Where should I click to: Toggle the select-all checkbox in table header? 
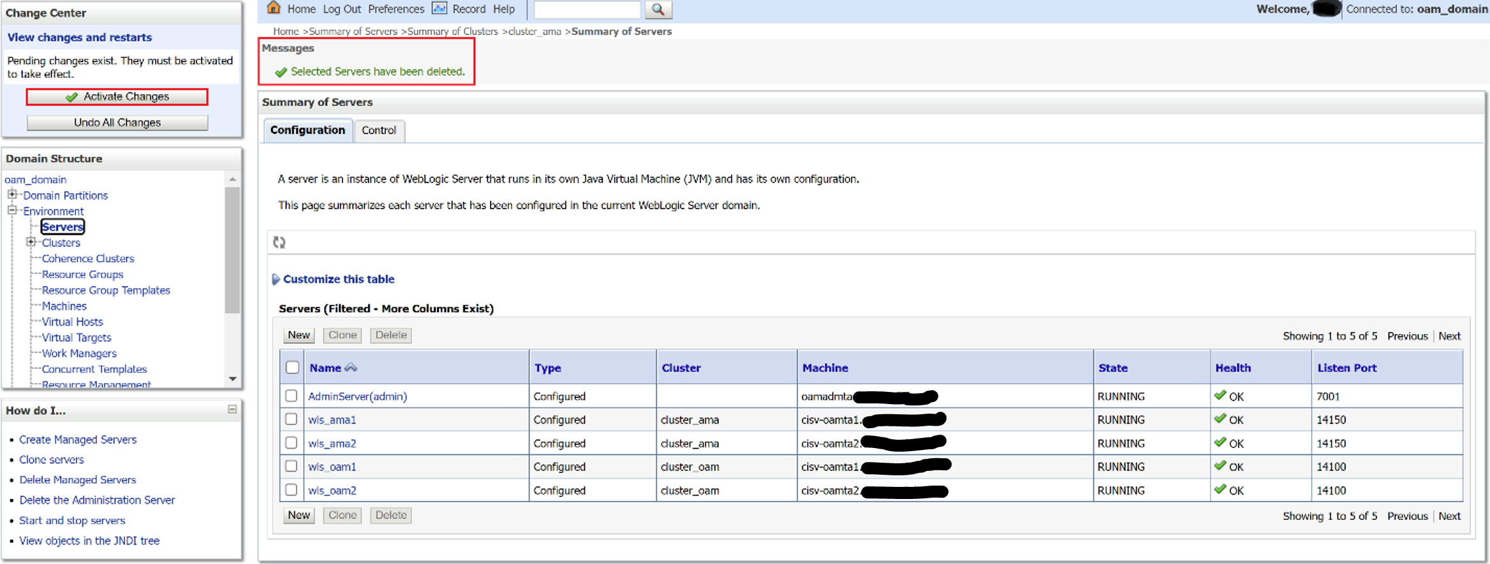(293, 368)
